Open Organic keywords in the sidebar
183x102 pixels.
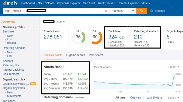coord(14,88)
